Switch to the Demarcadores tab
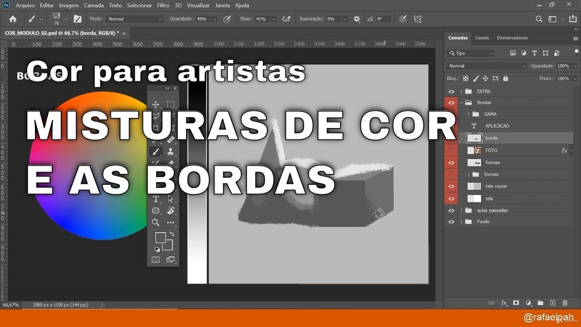 512,38
